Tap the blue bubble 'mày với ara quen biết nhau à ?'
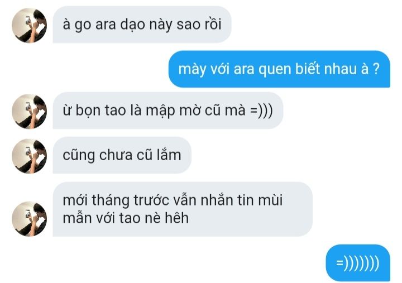The width and height of the screenshot is (402, 283). point(279,69)
